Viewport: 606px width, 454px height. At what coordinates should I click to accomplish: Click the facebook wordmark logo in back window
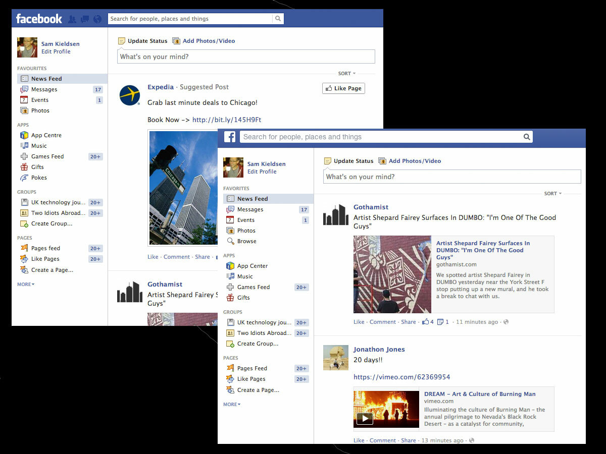click(39, 19)
